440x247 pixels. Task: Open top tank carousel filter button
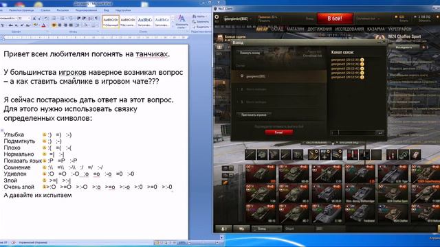tap(228, 168)
